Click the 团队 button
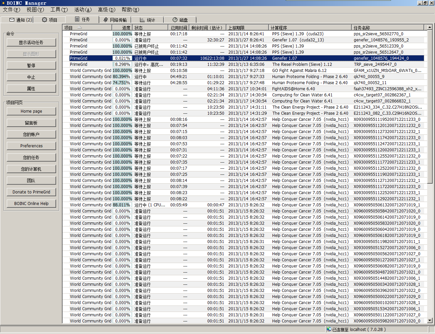The width and height of the screenshot is (435, 334). click(x=31, y=181)
